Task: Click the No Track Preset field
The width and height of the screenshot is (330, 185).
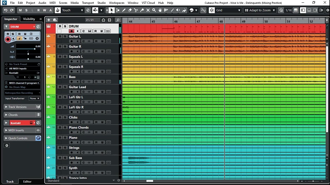Action: 22,64
